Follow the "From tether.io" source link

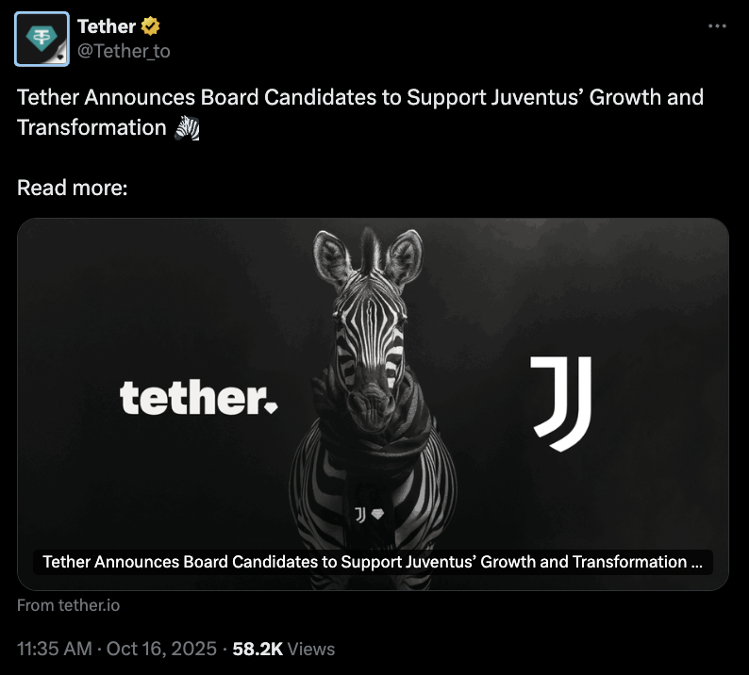tap(68, 605)
